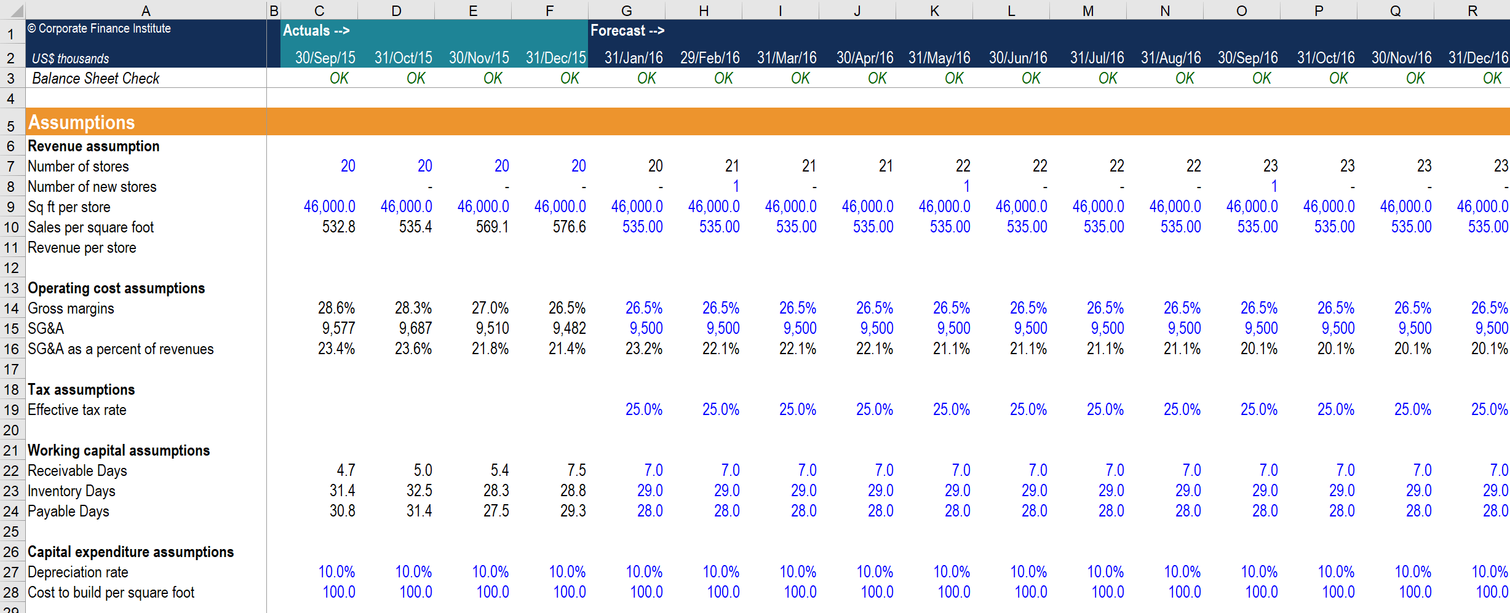
Task: Click the 'Actuals -->' header label
Action: [316, 31]
